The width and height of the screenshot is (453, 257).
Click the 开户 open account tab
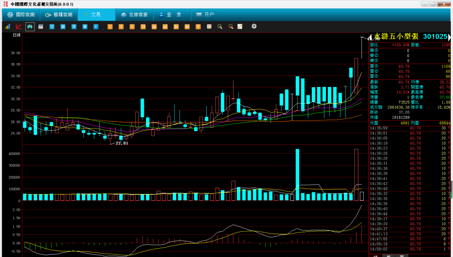[x=205, y=14]
